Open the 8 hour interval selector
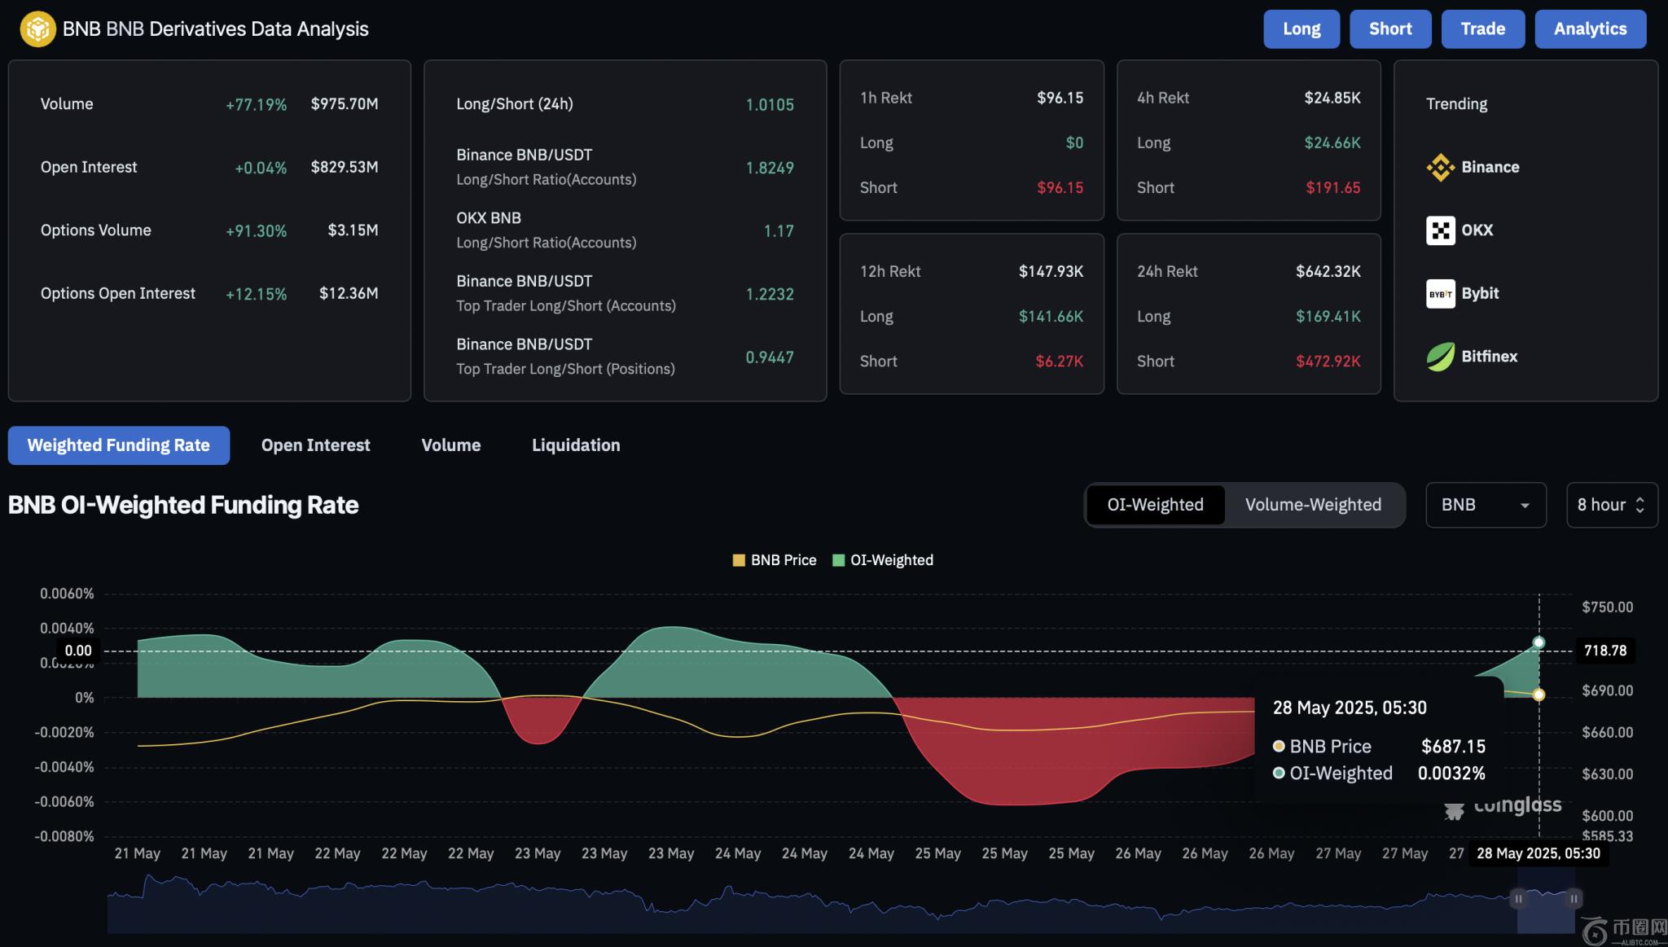Viewport: 1668px width, 947px height. (x=1611, y=505)
